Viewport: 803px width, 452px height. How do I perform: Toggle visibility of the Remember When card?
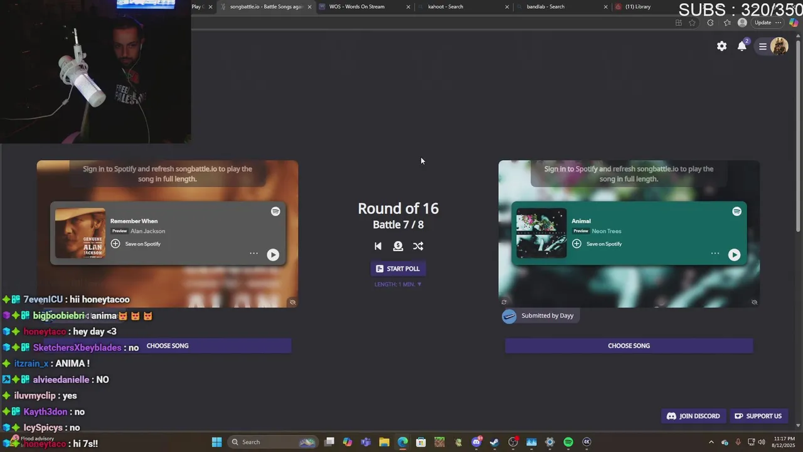point(292,303)
